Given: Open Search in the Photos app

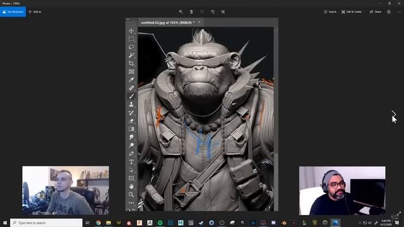Looking at the screenshot, I should (x=330, y=12).
